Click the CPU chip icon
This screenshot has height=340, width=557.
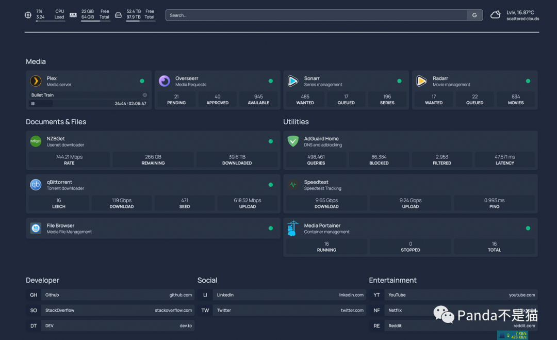tap(28, 15)
